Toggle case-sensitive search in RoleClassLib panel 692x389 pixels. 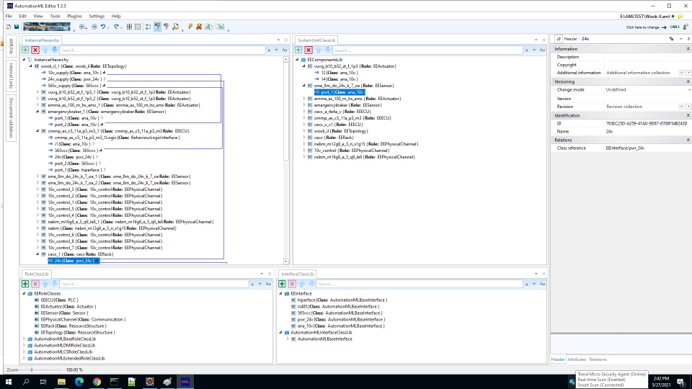coord(268,284)
